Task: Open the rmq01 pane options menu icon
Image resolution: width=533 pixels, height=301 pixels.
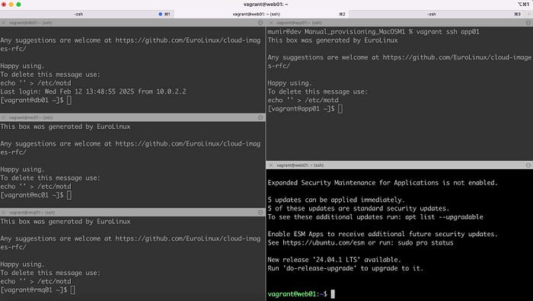Action: click(x=260, y=213)
